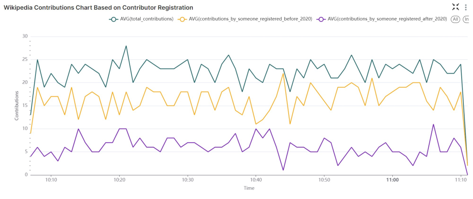Click the 'Contributions' y-axis title
The height and width of the screenshot is (199, 473).
(17, 106)
